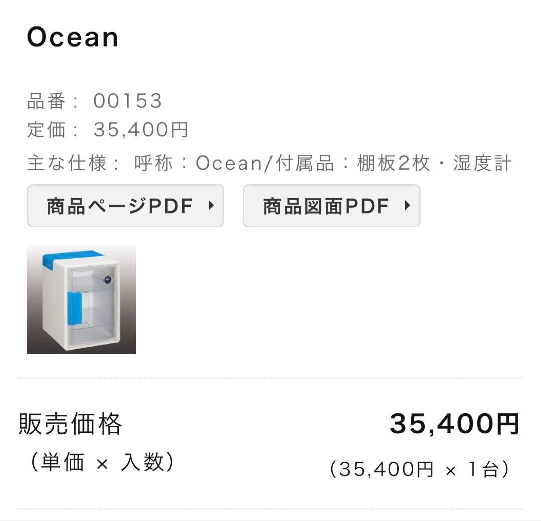Click the dotted divider below the product image
The image size is (541, 521).
270,377
